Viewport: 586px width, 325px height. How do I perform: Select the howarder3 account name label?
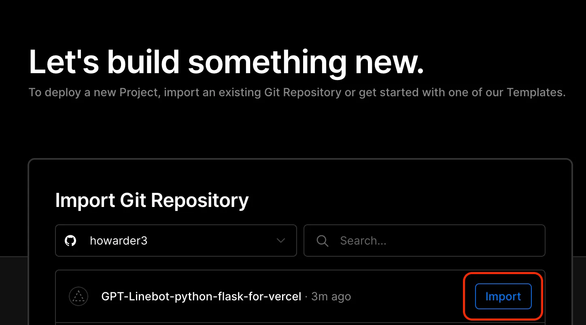(x=119, y=241)
